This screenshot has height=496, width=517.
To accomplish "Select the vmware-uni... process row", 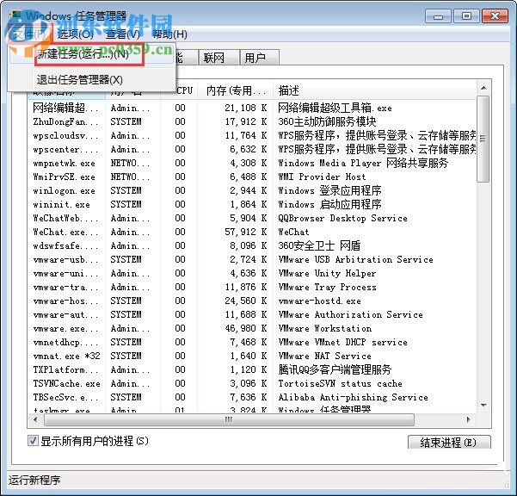I will click(252, 273).
